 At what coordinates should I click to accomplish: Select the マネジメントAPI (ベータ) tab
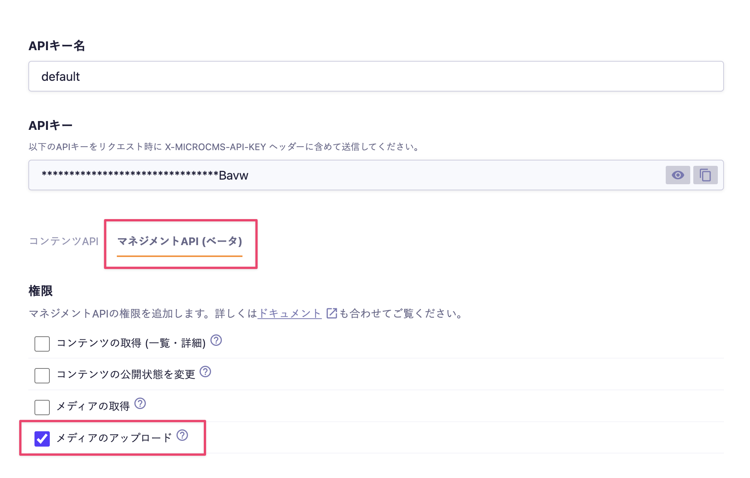180,241
